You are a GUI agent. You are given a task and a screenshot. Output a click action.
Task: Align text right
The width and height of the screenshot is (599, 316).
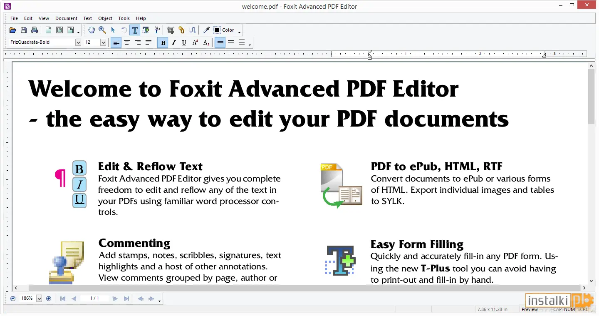(138, 42)
